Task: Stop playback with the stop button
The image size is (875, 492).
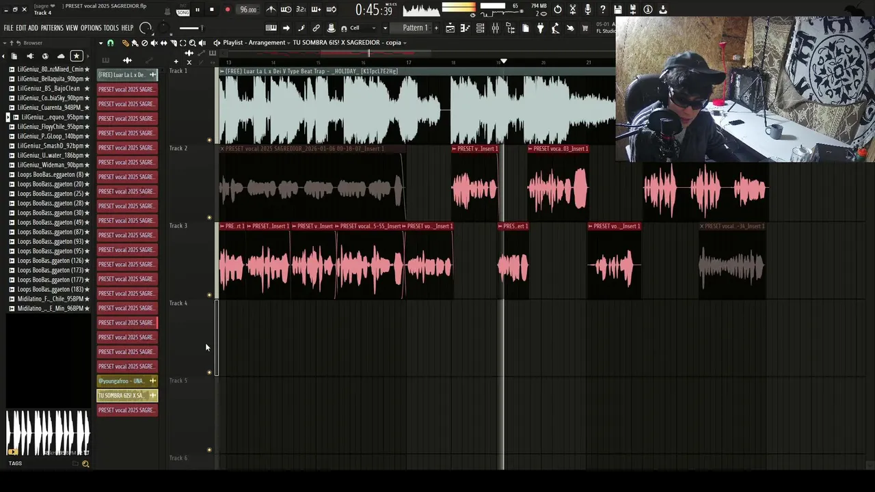Action: [212, 10]
